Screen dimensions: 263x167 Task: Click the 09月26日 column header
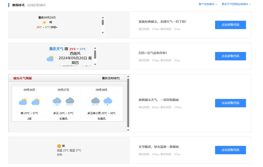pos(29,90)
